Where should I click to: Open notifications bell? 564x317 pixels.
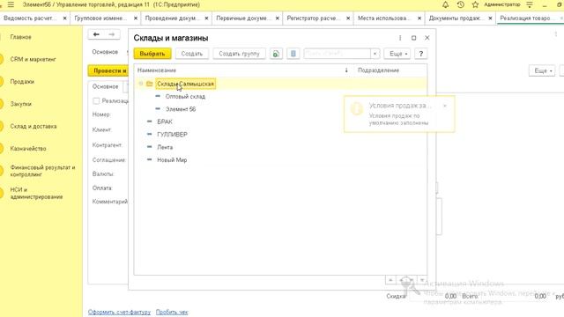click(445, 4)
